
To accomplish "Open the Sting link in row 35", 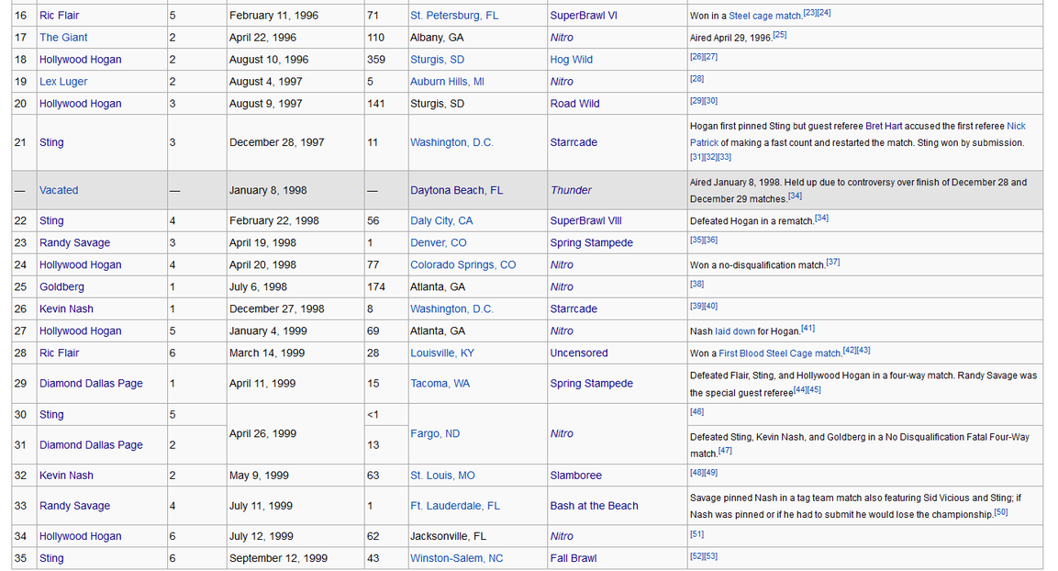I will 51,558.
